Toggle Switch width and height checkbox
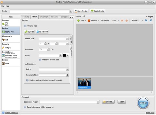Viewport: 156px width, 115px height. coord(27,80)
